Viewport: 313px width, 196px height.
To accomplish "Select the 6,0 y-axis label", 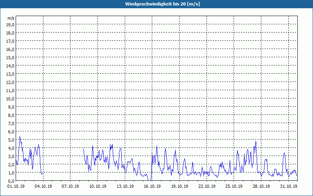I will pyautogui.click(x=12, y=132).
